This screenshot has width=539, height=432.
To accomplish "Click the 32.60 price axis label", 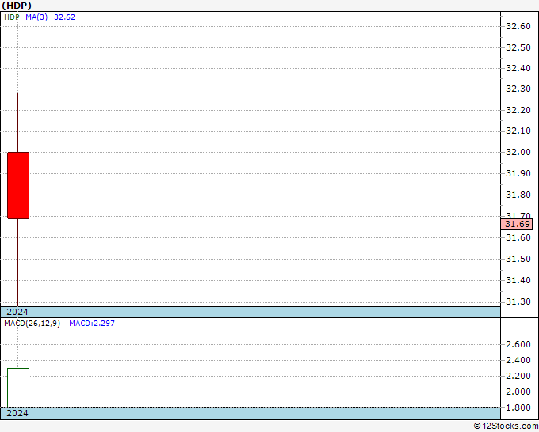I will pos(518,26).
